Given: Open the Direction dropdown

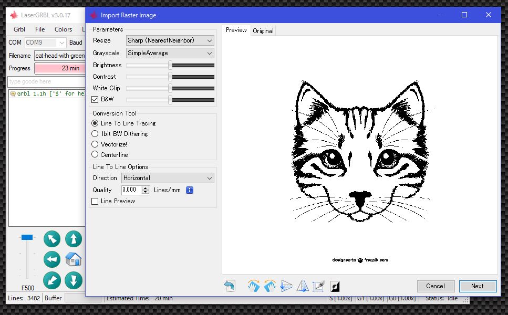Looking at the screenshot, I should (x=168, y=178).
